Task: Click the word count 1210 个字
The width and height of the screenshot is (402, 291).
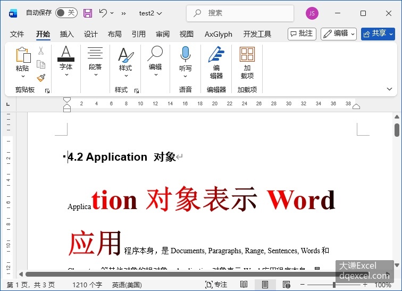Action: coord(87,285)
